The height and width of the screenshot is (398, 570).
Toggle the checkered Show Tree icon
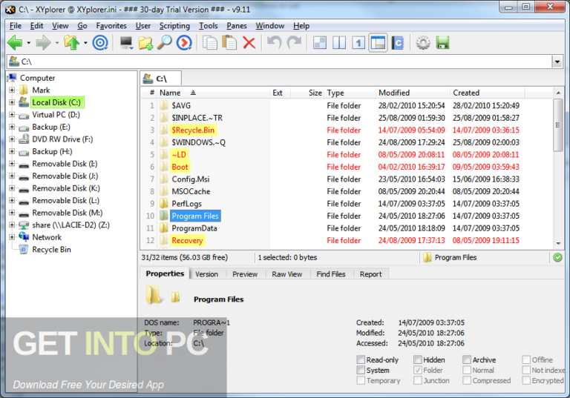(x=320, y=43)
